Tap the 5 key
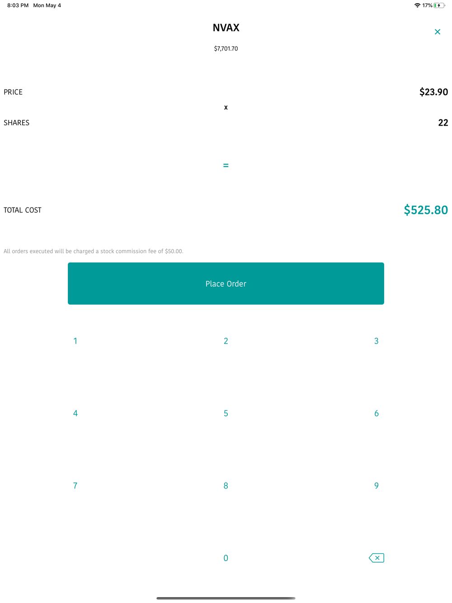 click(226, 413)
